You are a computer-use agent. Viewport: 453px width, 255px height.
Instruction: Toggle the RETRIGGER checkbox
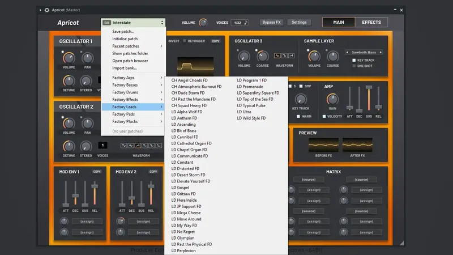185,41
